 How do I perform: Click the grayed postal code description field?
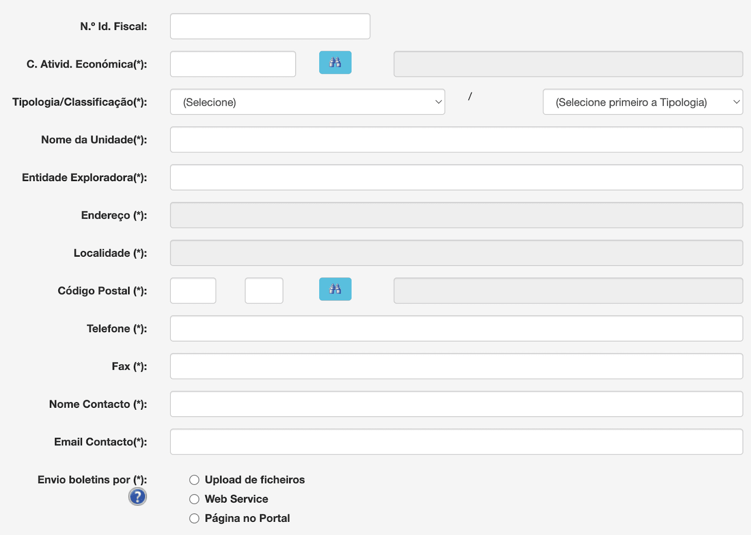pyautogui.click(x=568, y=290)
